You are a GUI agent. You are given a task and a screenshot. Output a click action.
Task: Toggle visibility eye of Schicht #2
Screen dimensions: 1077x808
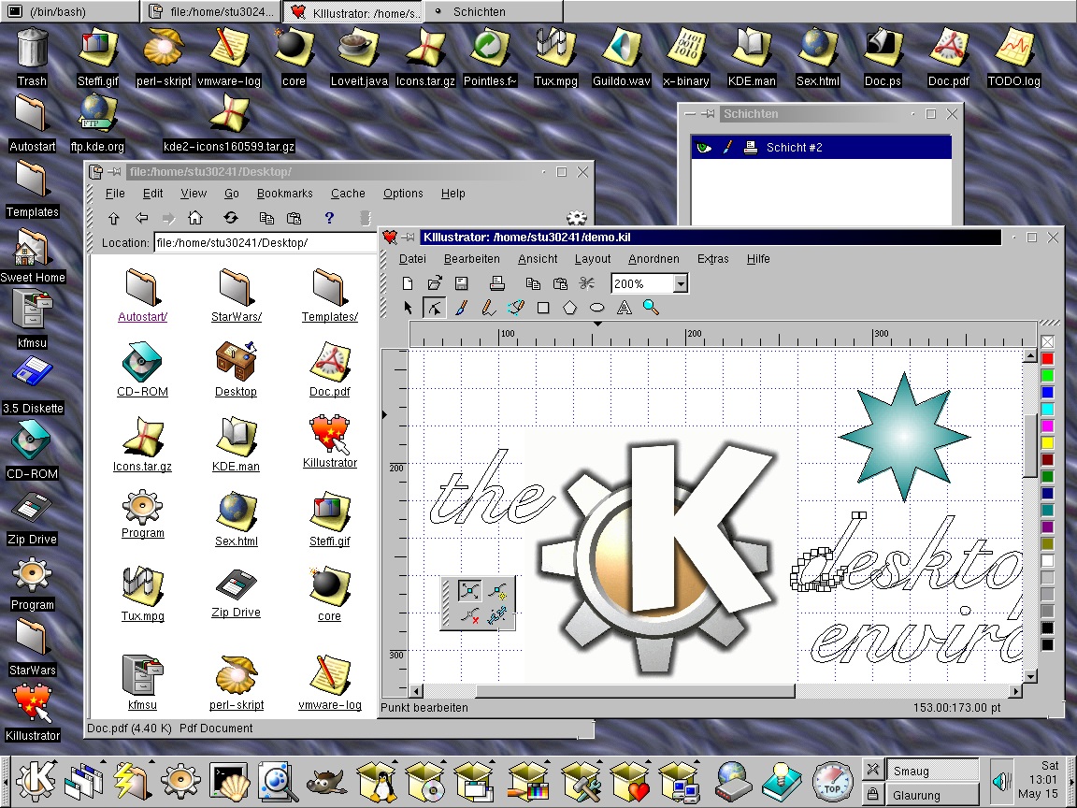tap(704, 148)
